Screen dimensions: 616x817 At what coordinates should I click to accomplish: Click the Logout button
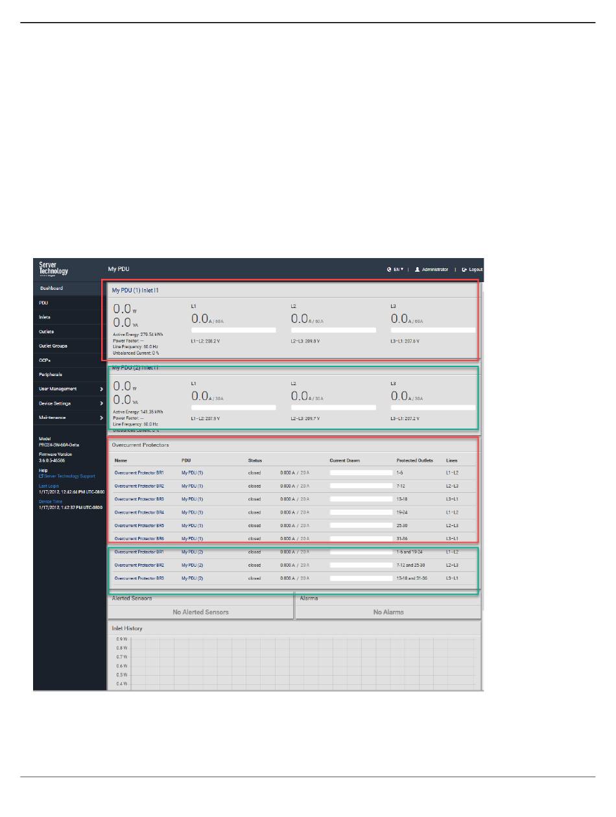pyautogui.click(x=472, y=269)
